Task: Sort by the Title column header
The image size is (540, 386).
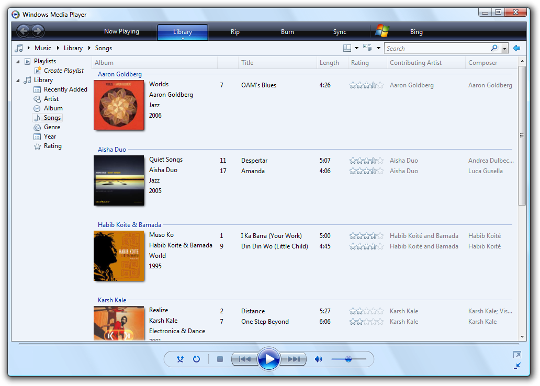Action: [277, 63]
